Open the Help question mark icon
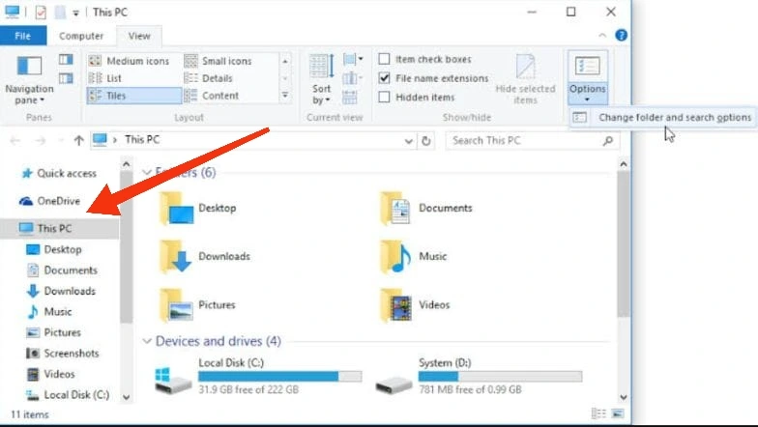 [x=621, y=35]
